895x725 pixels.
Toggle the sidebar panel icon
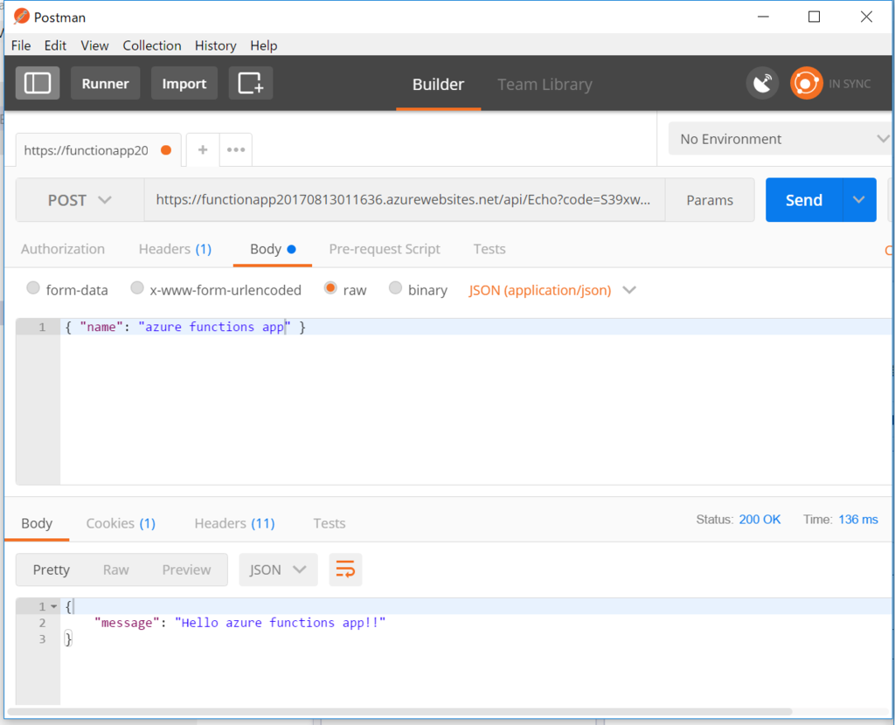coord(37,83)
